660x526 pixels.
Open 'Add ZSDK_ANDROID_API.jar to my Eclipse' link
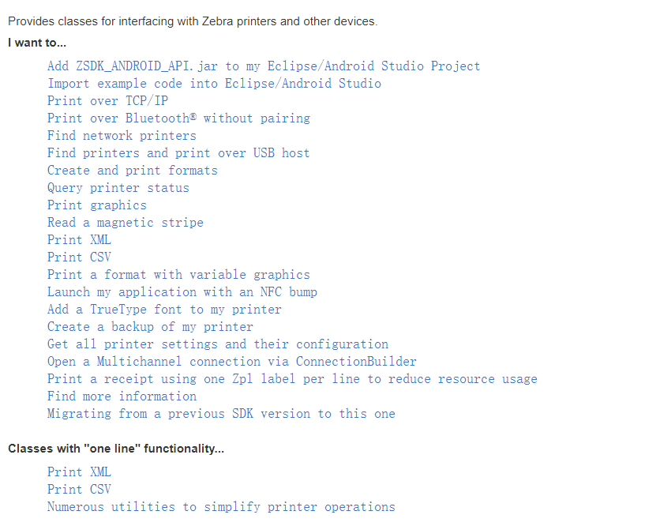point(263,66)
